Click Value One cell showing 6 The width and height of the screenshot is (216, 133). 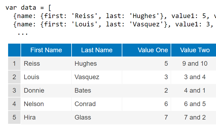pos(147,104)
